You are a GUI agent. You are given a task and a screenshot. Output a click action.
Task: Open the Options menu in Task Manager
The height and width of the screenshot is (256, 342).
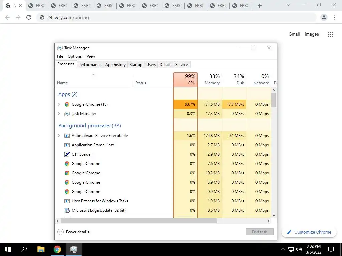[75, 56]
